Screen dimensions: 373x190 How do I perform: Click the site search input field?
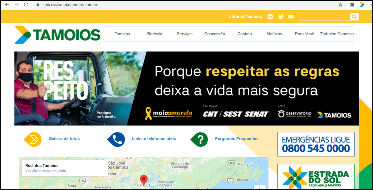coord(325,17)
